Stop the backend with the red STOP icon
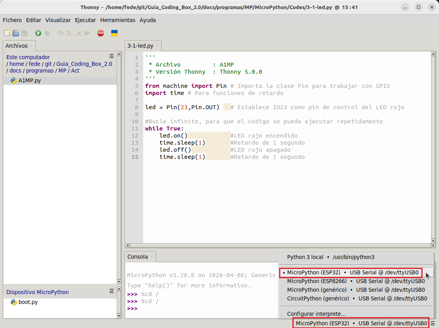 (101, 33)
